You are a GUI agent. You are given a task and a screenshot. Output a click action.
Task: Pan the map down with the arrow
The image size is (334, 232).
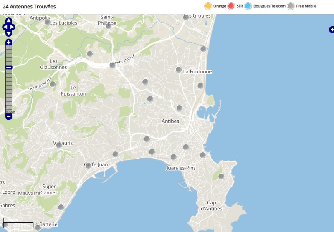click(8, 33)
